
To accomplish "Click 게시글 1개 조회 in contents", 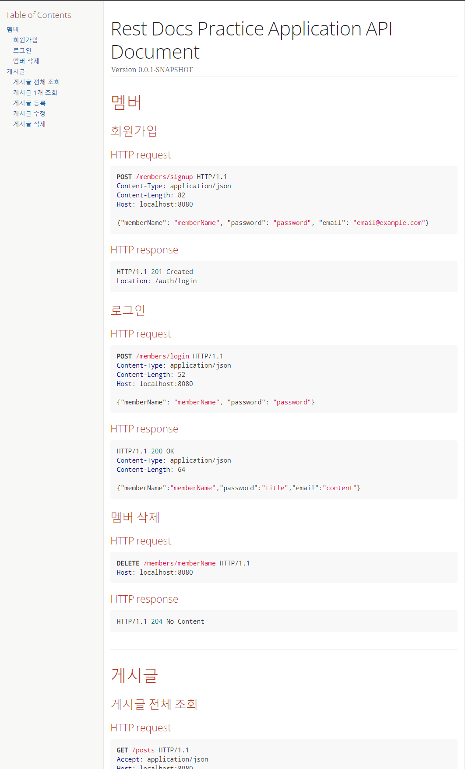I will (35, 92).
